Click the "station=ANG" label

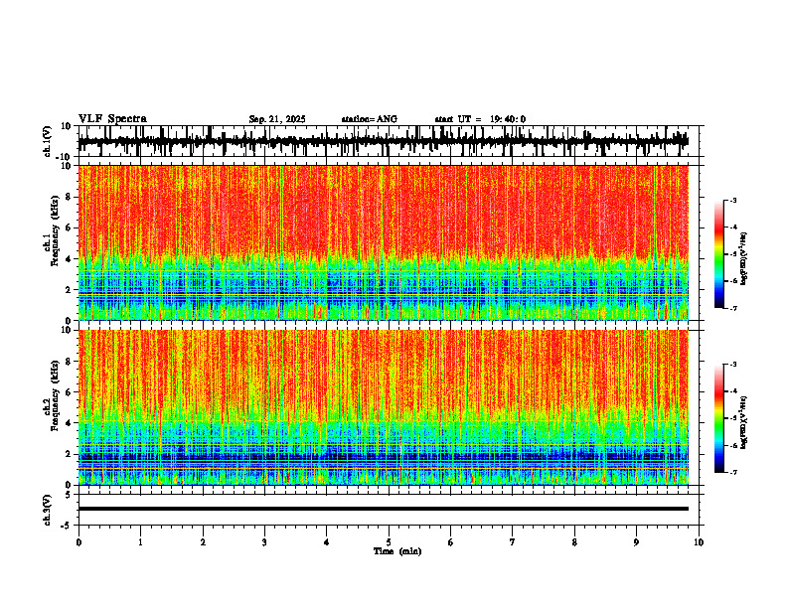[370, 119]
